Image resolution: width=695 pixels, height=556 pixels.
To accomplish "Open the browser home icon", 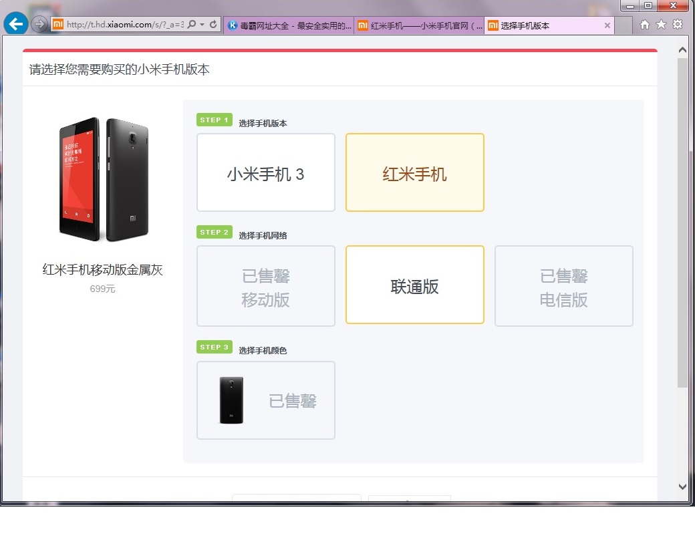I will (x=645, y=24).
